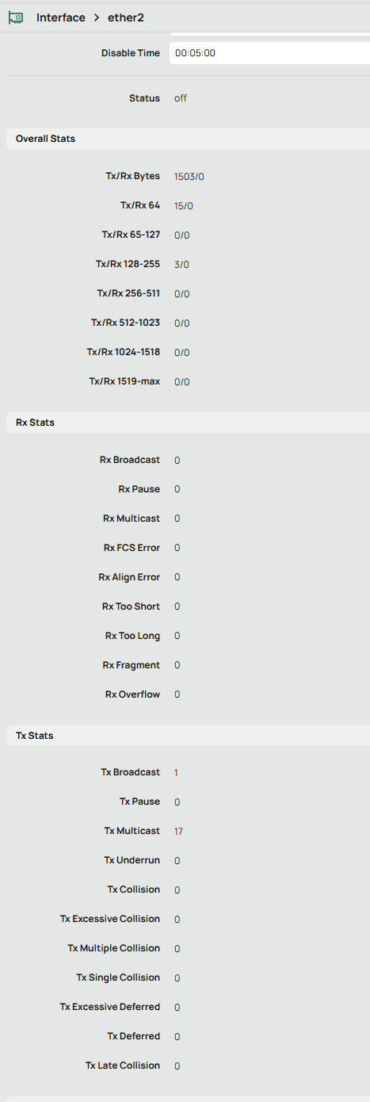The height and width of the screenshot is (1102, 370).
Task: Select the Tx Excessive Deferred label
Action: point(110,1007)
